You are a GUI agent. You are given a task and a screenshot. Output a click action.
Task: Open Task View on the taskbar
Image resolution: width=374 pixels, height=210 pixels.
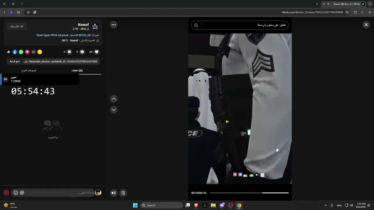[188, 205]
